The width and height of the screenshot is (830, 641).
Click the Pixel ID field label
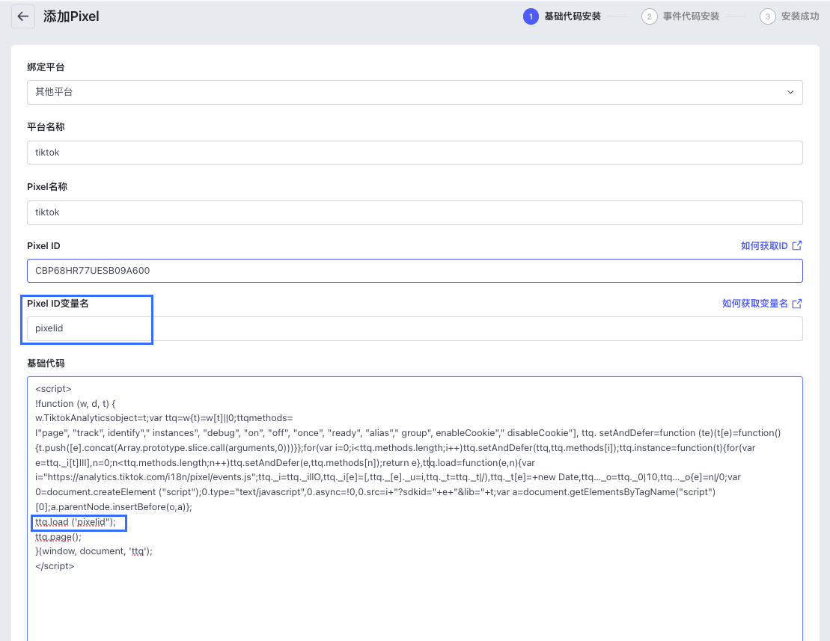pos(44,246)
